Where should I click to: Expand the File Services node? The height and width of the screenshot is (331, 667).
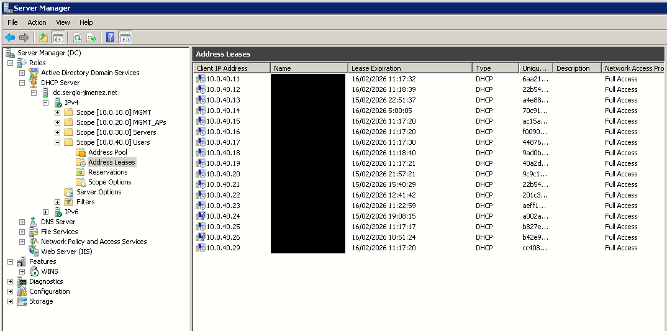click(x=22, y=232)
